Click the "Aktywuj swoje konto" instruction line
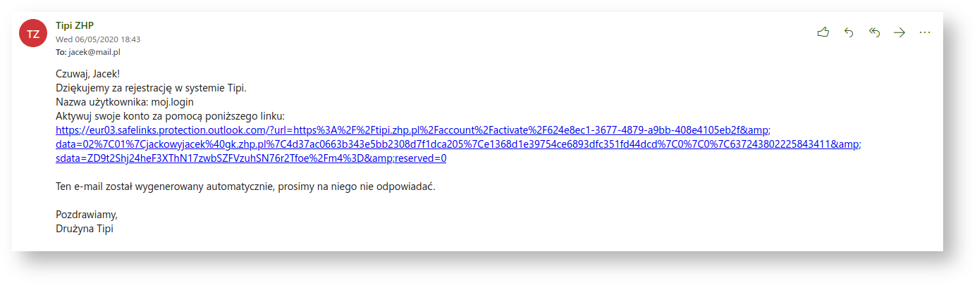The width and height of the screenshot is (977, 285). point(169,116)
